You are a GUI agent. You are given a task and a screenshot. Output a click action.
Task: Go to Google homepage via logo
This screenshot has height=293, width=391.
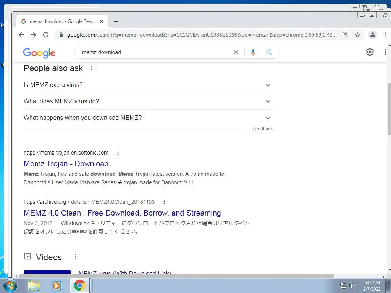(x=39, y=53)
